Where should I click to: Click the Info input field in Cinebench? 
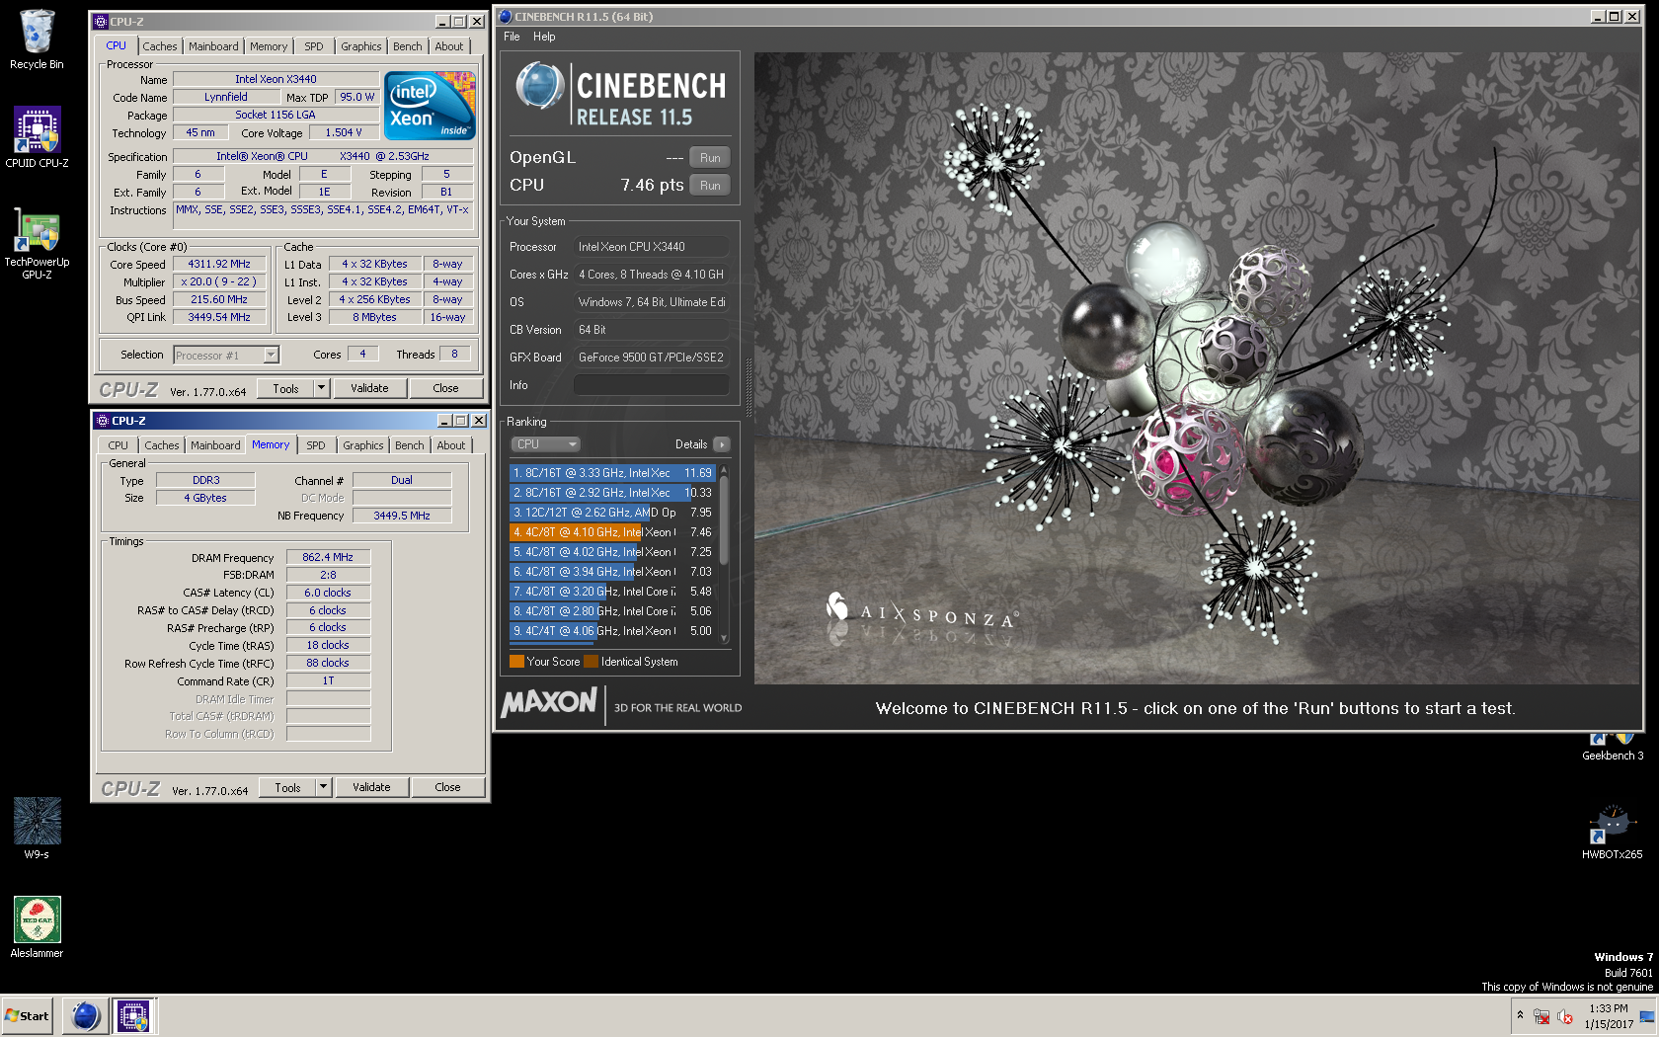point(651,385)
